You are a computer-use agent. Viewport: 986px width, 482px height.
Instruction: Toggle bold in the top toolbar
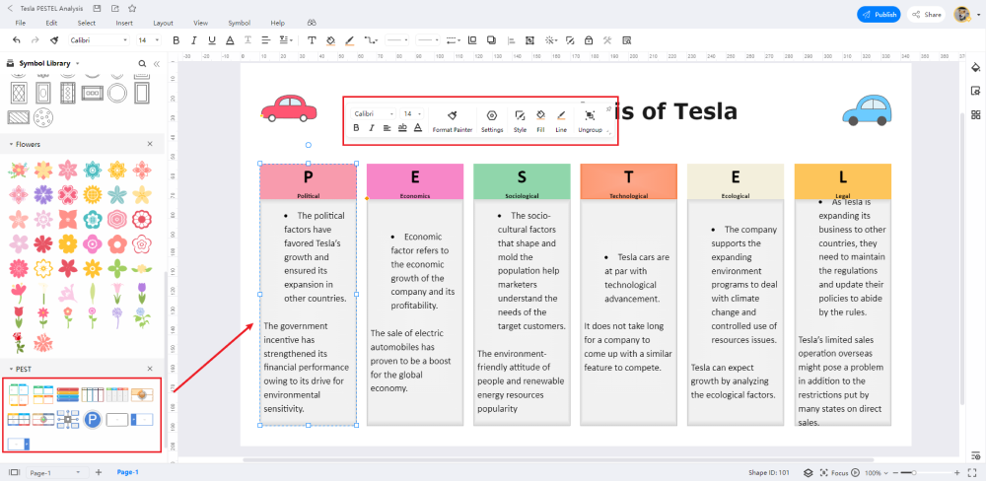tap(176, 40)
